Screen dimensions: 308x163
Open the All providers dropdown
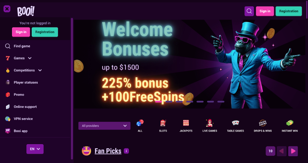click(x=104, y=126)
